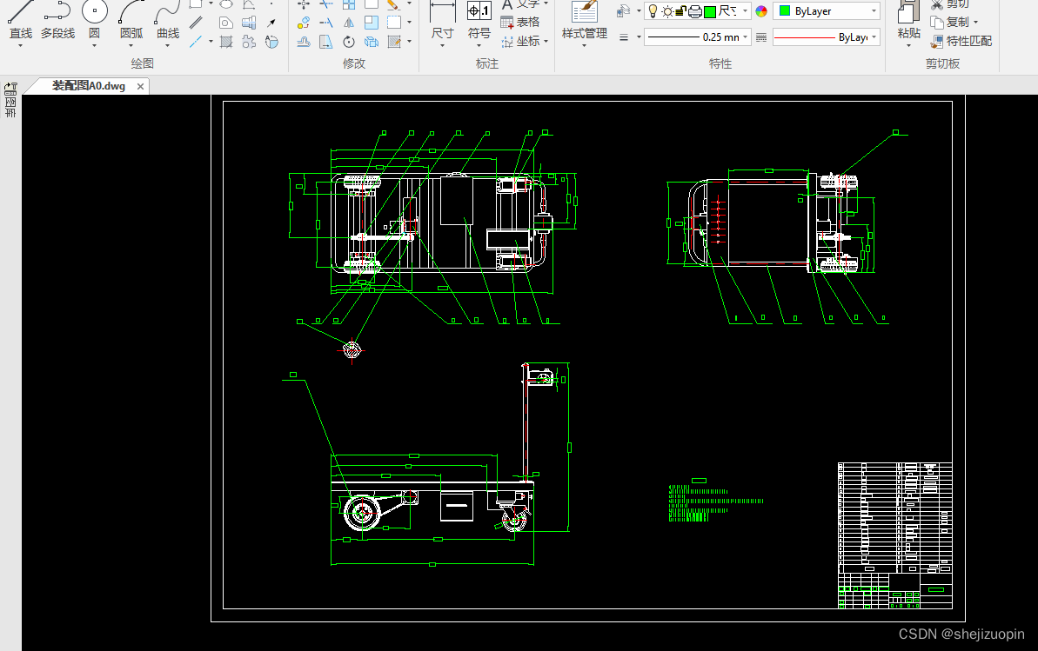Click the linetype icon beside red ByLayer

[761, 37]
